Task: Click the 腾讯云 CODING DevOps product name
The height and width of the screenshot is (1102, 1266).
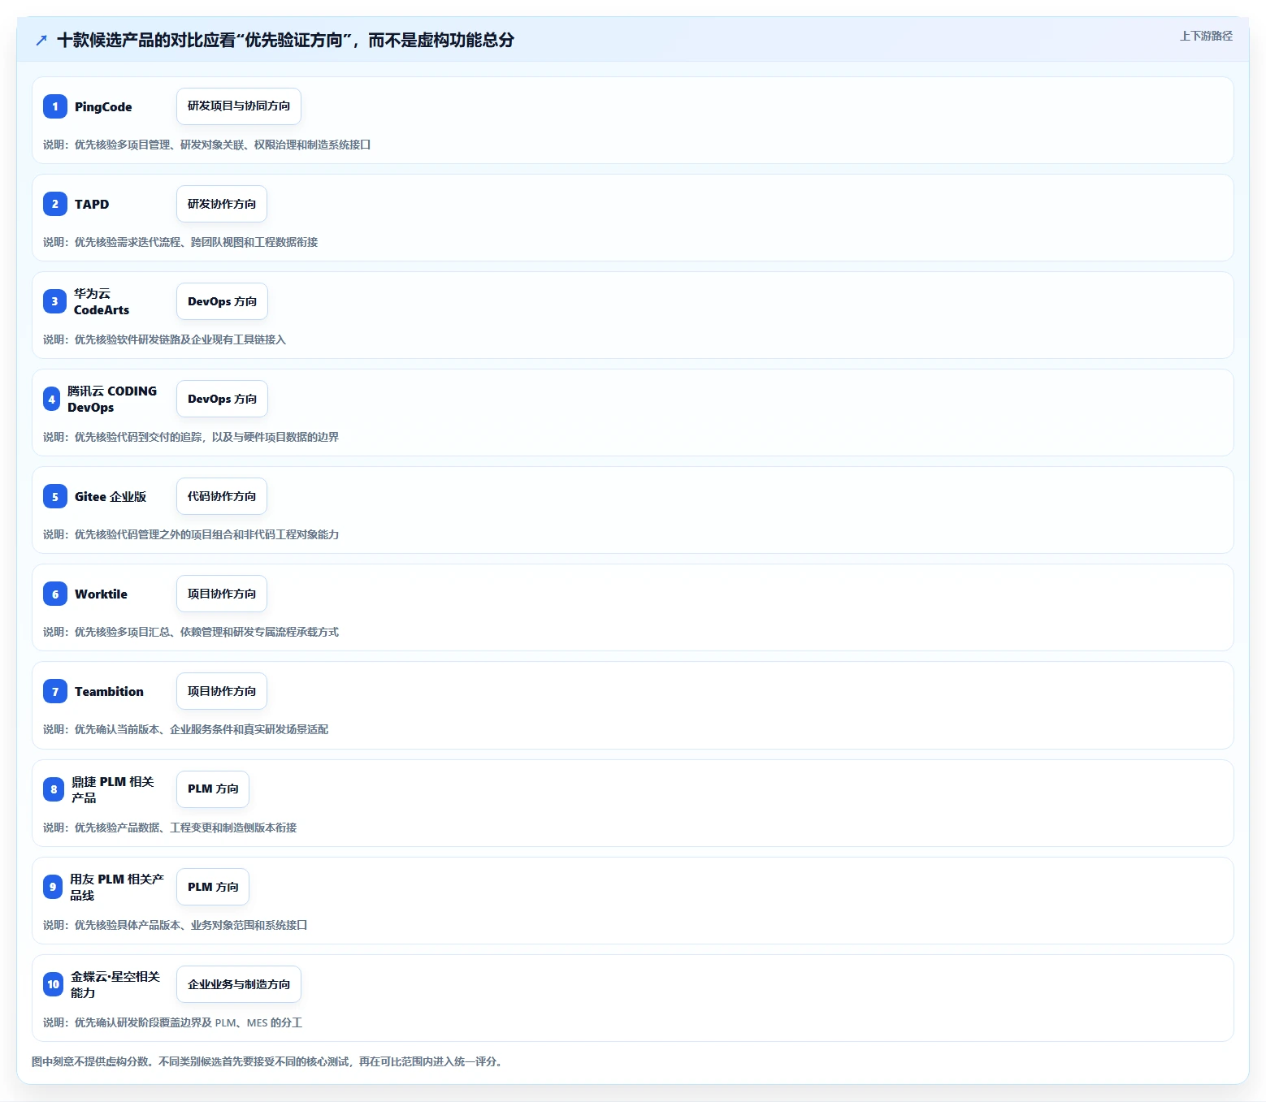Action: point(112,399)
